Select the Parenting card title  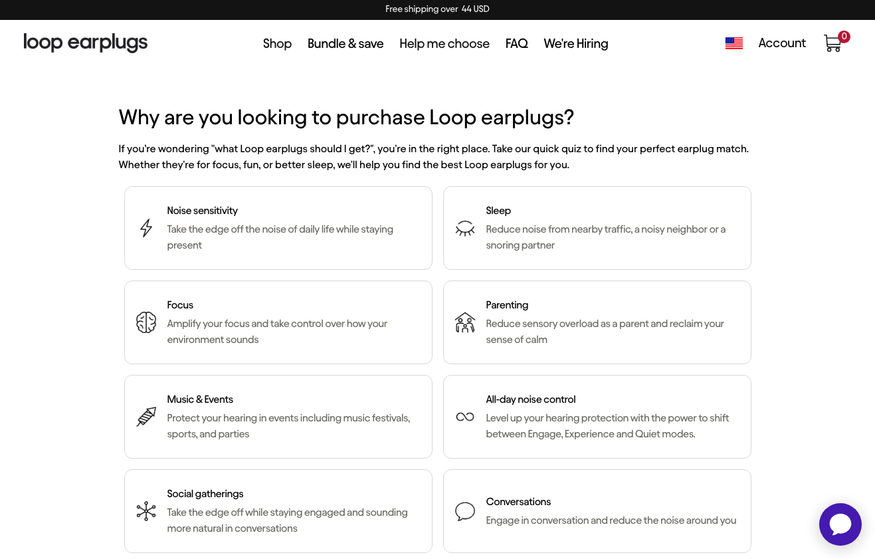[x=507, y=305]
